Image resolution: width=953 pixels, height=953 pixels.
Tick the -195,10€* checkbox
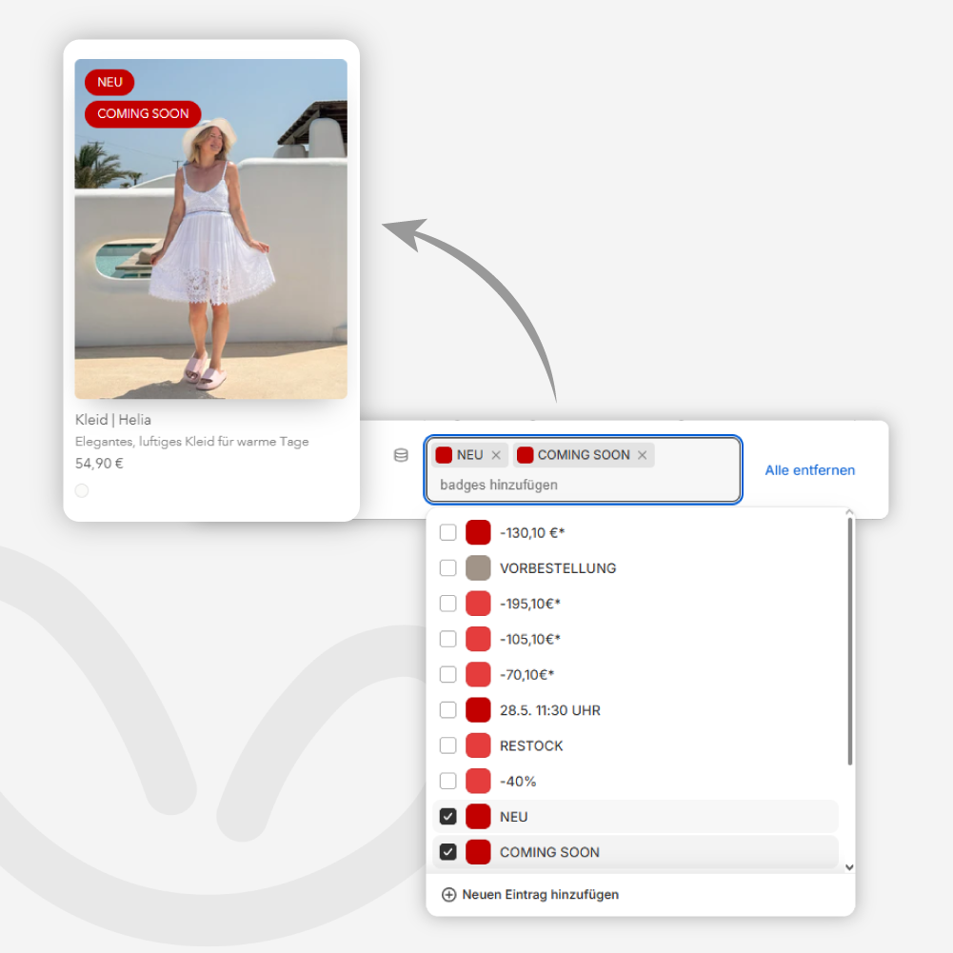pos(447,604)
